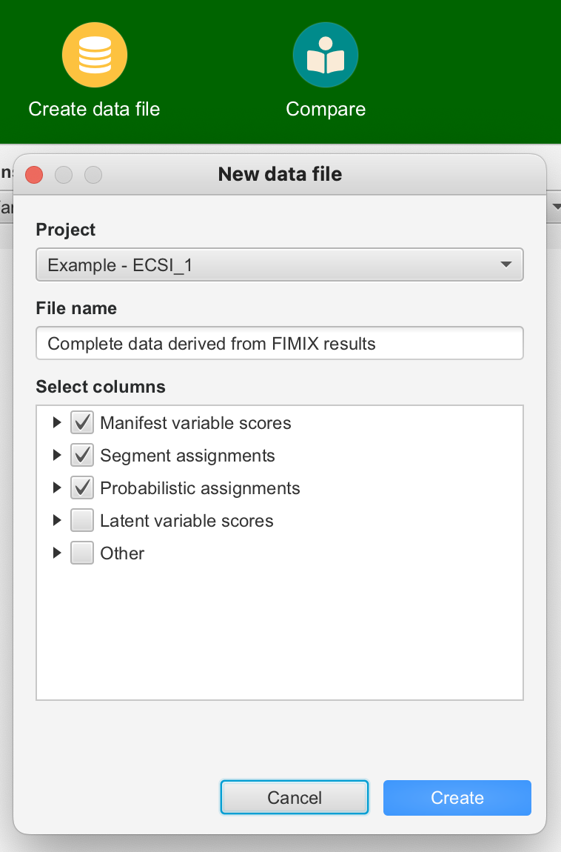Uncheck the Segment assignments checkbox

82,456
